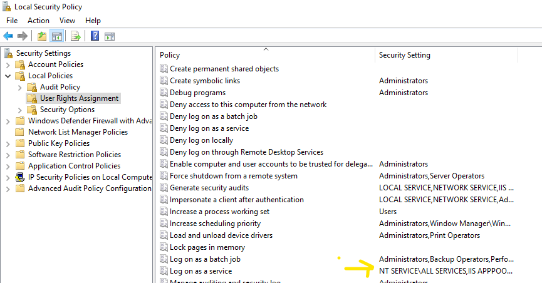Collapse the Local Policies node

click(x=8, y=76)
